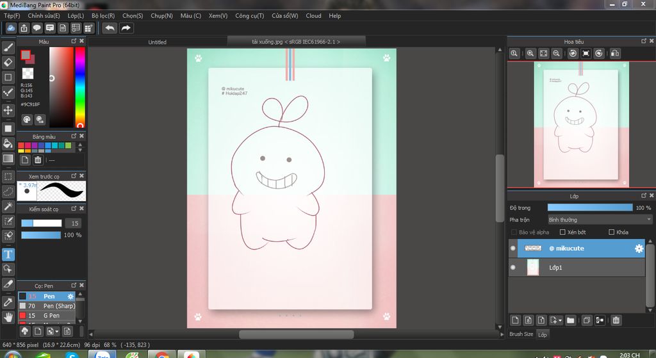The width and height of the screenshot is (656, 358).
Task: Click the brush size value field
Action: click(x=75, y=223)
